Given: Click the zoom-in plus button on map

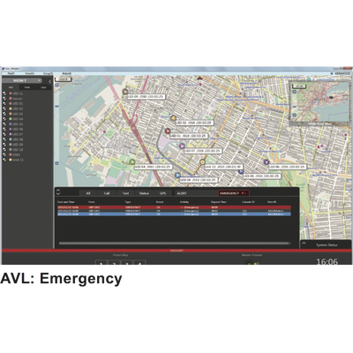Looking at the screenshot, I should tap(56, 85).
